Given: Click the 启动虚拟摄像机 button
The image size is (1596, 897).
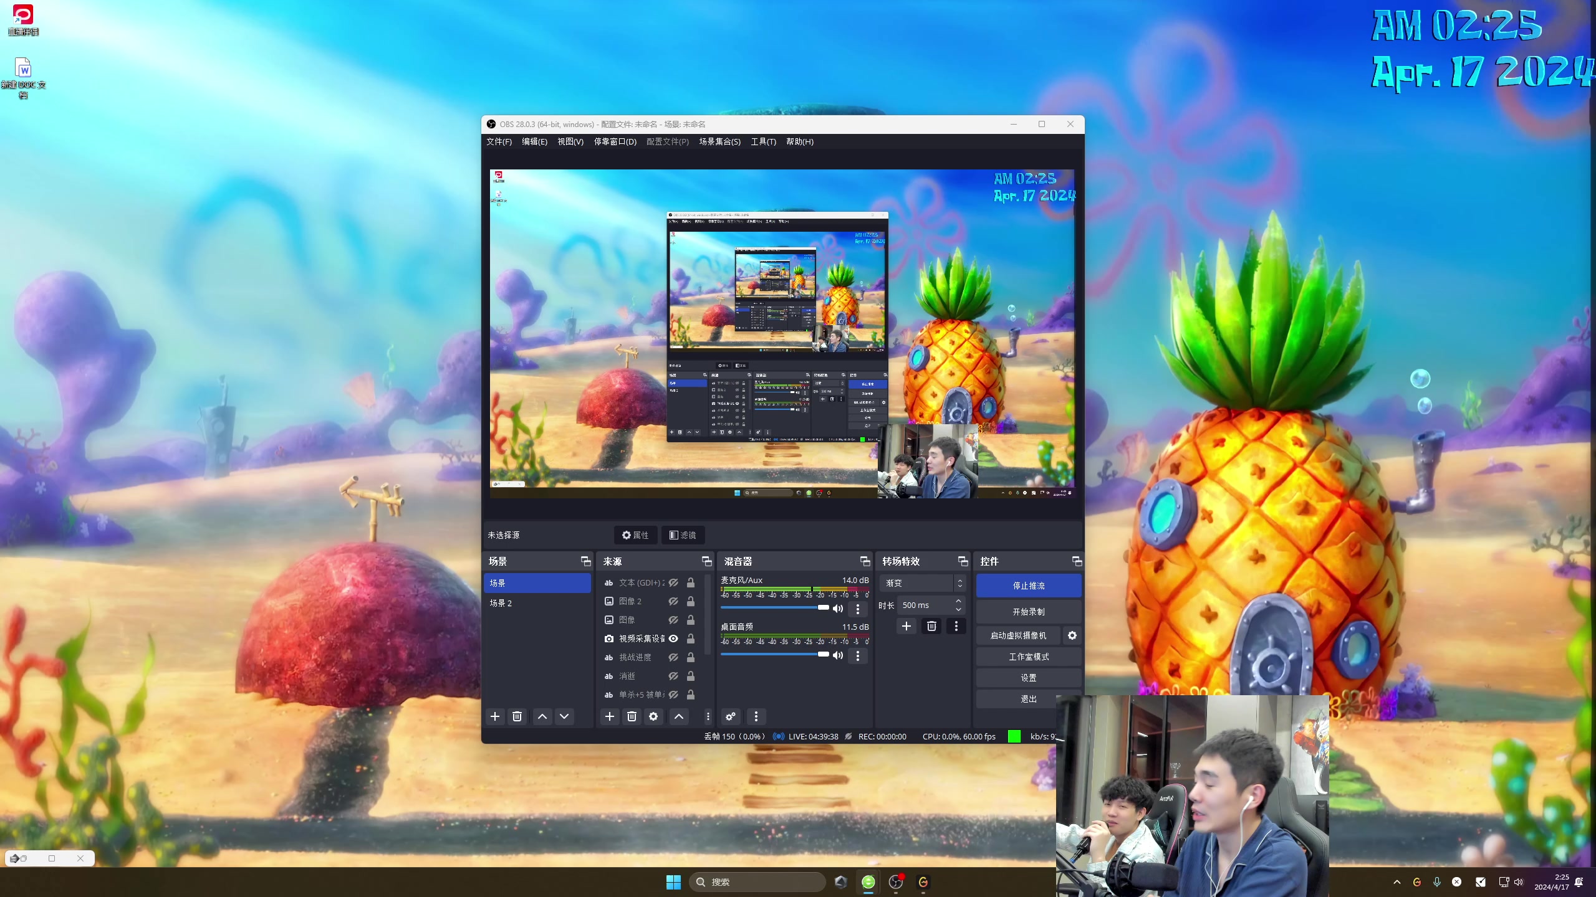Looking at the screenshot, I should click(x=1019, y=635).
